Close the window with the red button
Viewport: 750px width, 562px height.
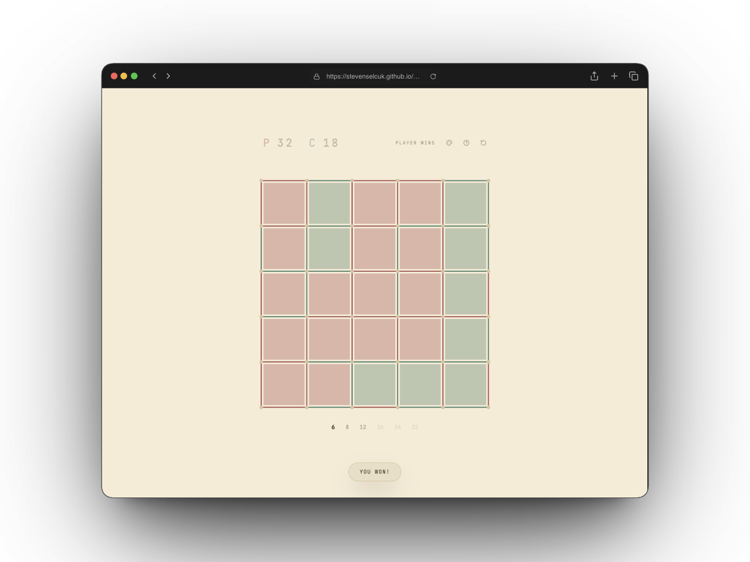pos(114,76)
